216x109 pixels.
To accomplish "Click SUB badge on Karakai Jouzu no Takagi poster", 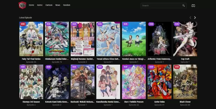I will coord(125,24).
